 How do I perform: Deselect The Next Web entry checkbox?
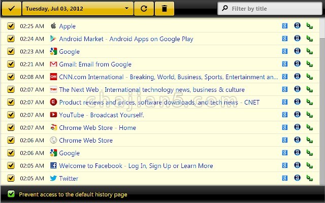(x=11, y=89)
